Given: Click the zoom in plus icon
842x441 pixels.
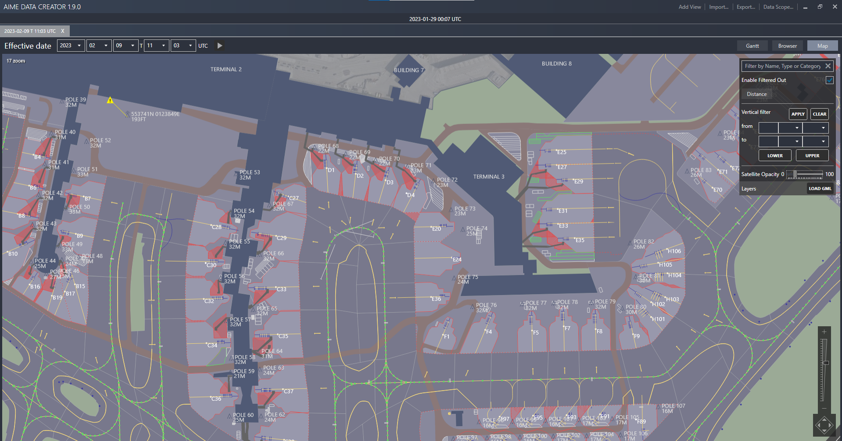Looking at the screenshot, I should 824,332.
